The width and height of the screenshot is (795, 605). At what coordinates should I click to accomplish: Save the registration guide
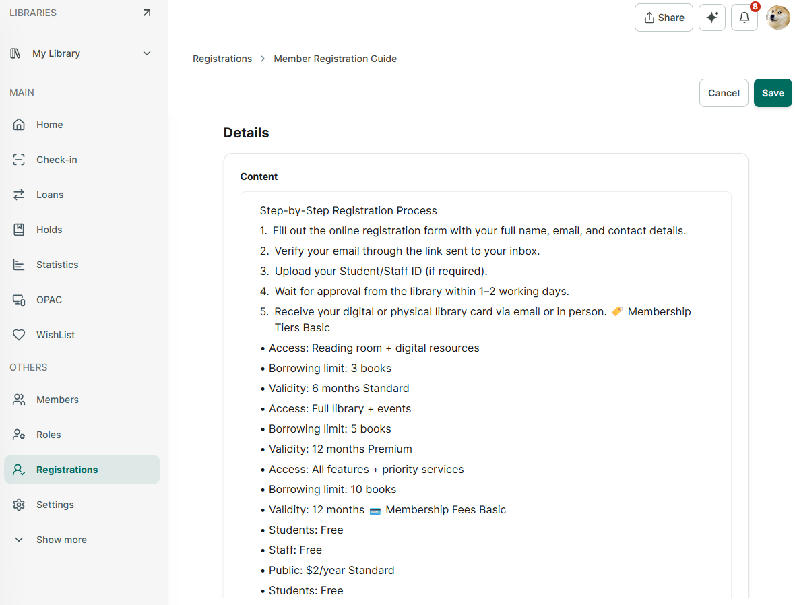click(x=773, y=93)
